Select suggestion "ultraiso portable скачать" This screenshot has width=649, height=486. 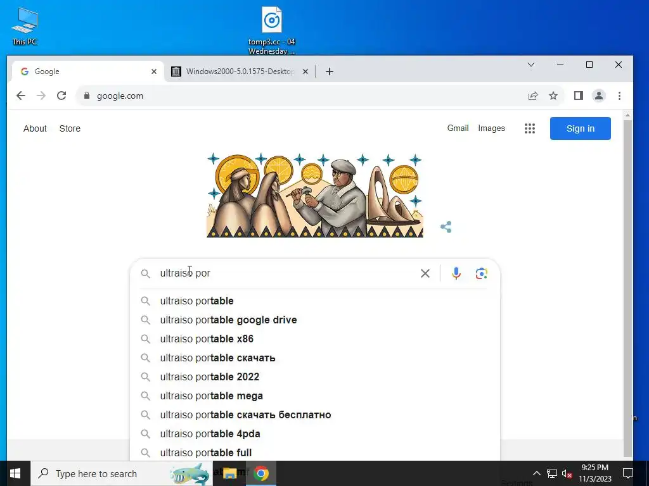click(314, 358)
